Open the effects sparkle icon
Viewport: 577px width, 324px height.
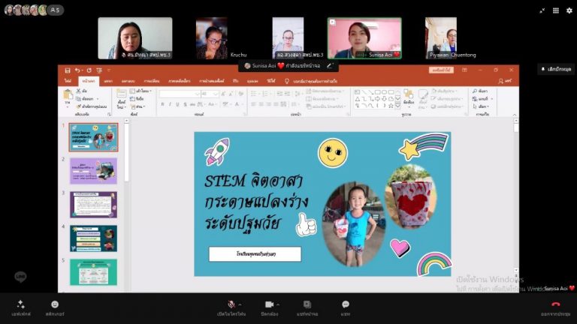(20, 304)
